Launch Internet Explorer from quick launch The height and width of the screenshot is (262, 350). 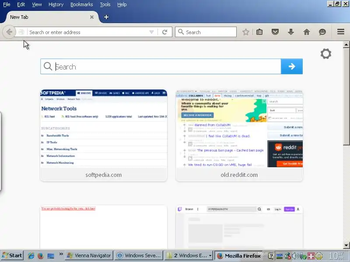(x=31, y=255)
